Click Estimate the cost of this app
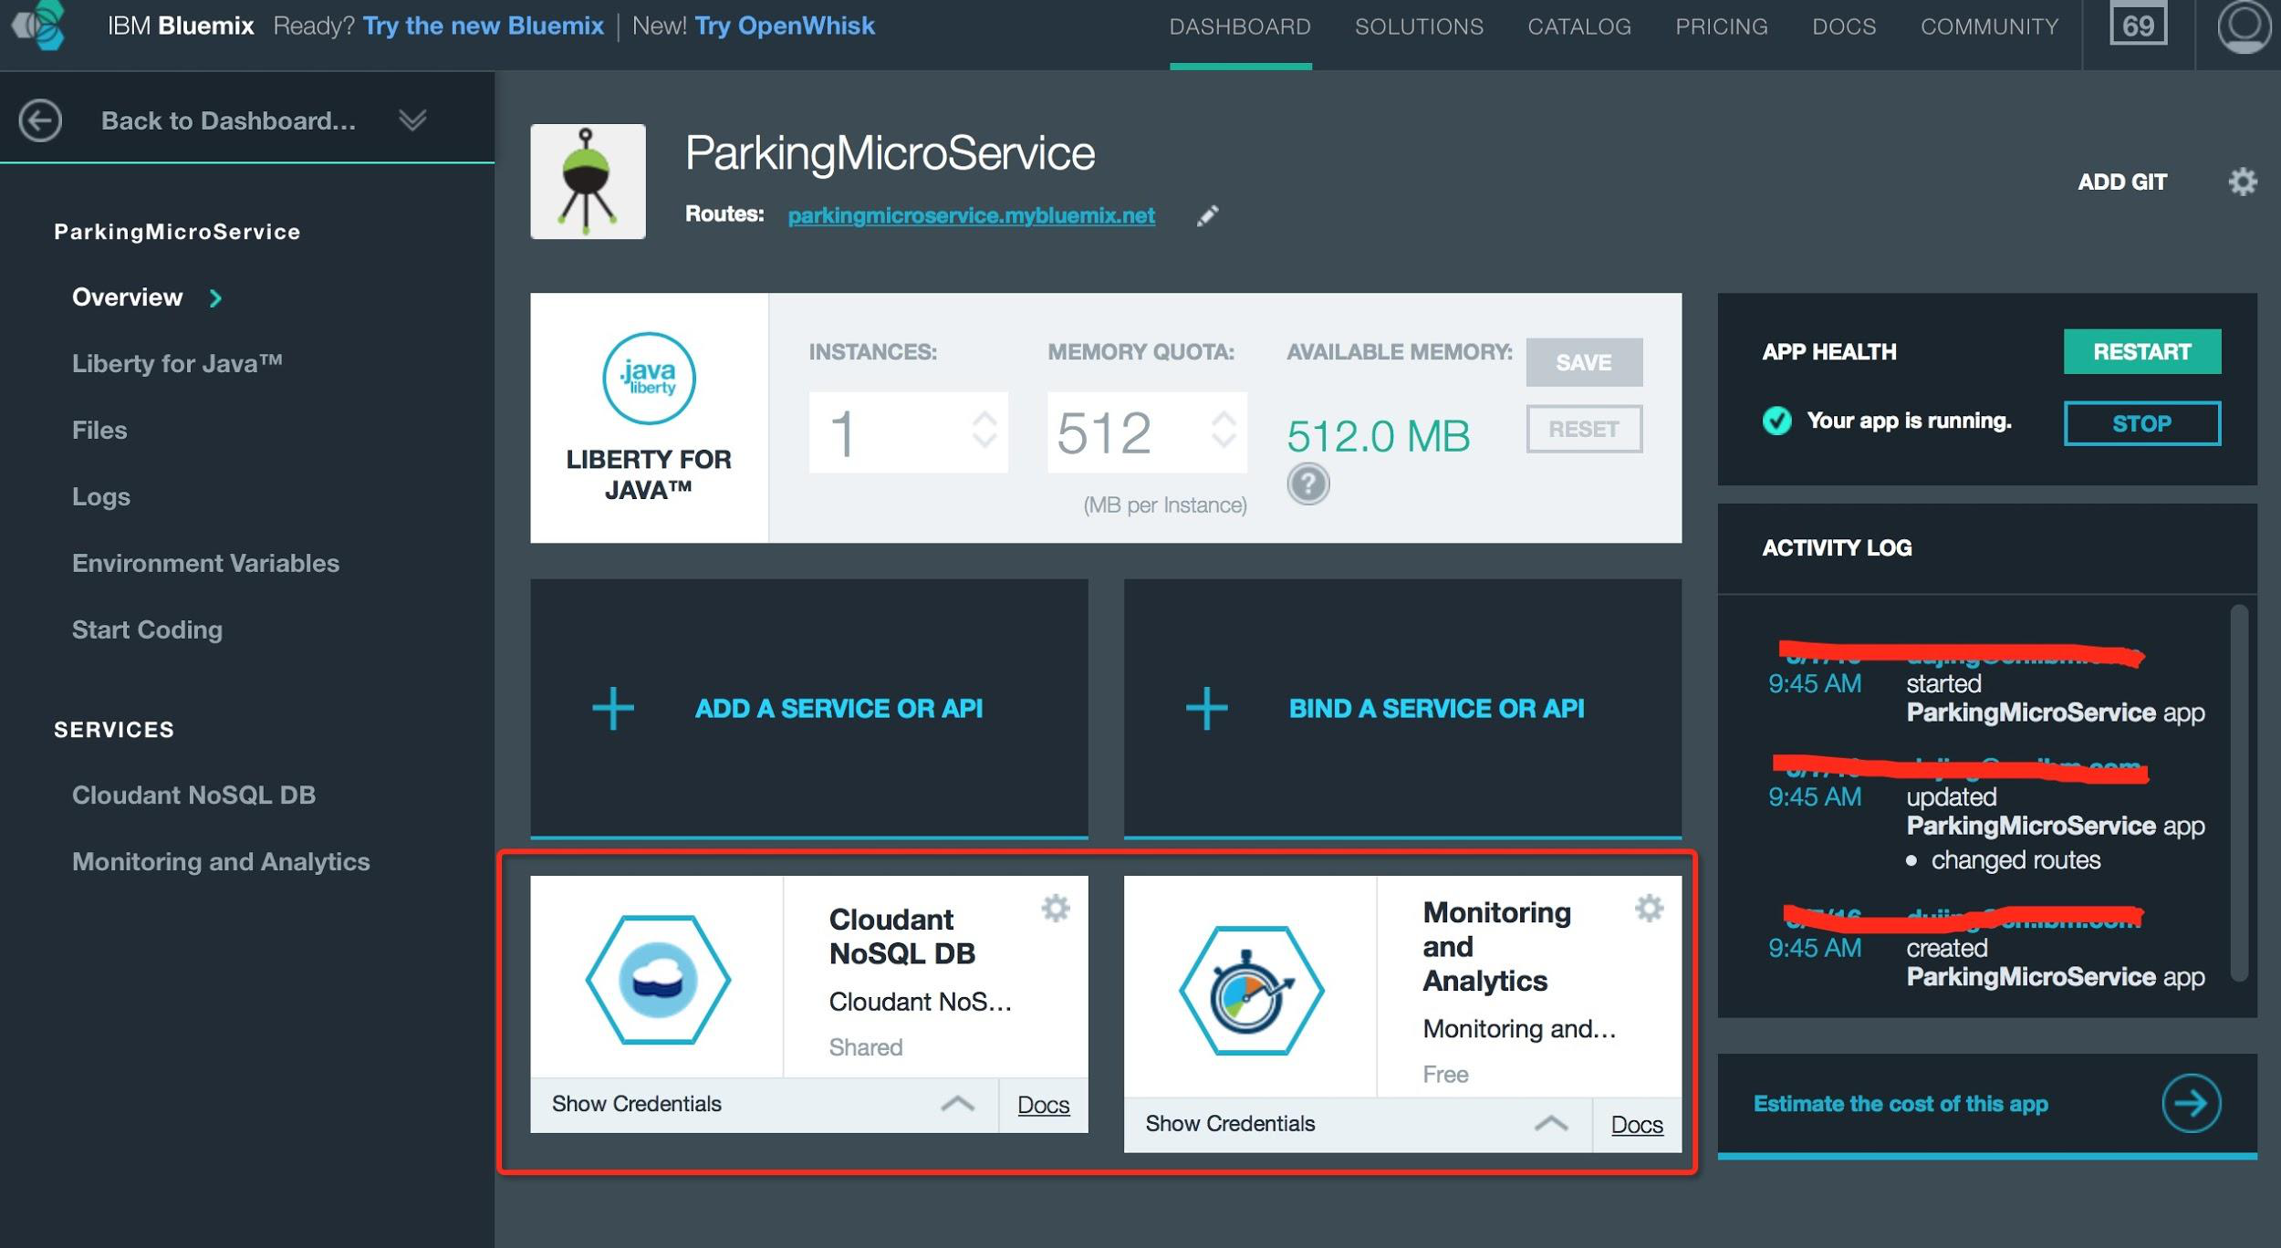The width and height of the screenshot is (2281, 1248). coord(1901,1104)
